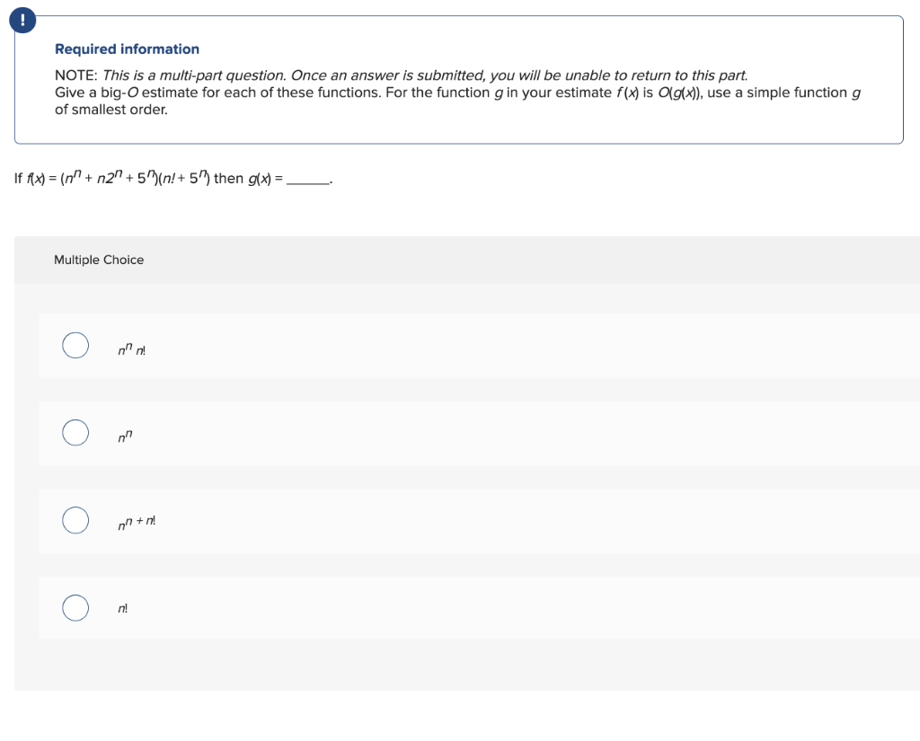This screenshot has height=741, width=920.
Task: Select radio button for answer n^n + n!
Action: coord(75,520)
